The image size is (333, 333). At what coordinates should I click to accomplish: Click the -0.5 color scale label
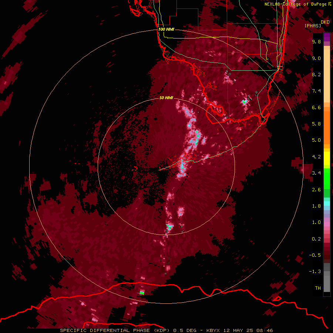[x=315, y=255]
